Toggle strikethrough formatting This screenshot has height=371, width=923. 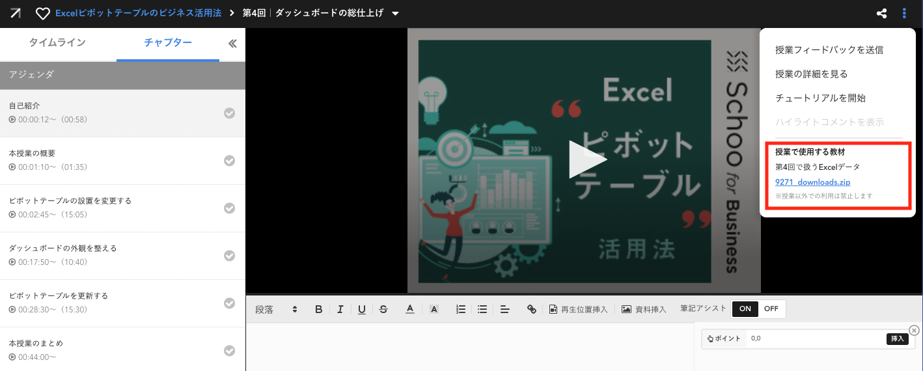(383, 309)
